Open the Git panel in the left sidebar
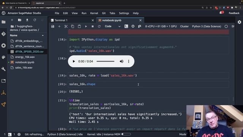This screenshot has height=137, width=243. click(3, 34)
